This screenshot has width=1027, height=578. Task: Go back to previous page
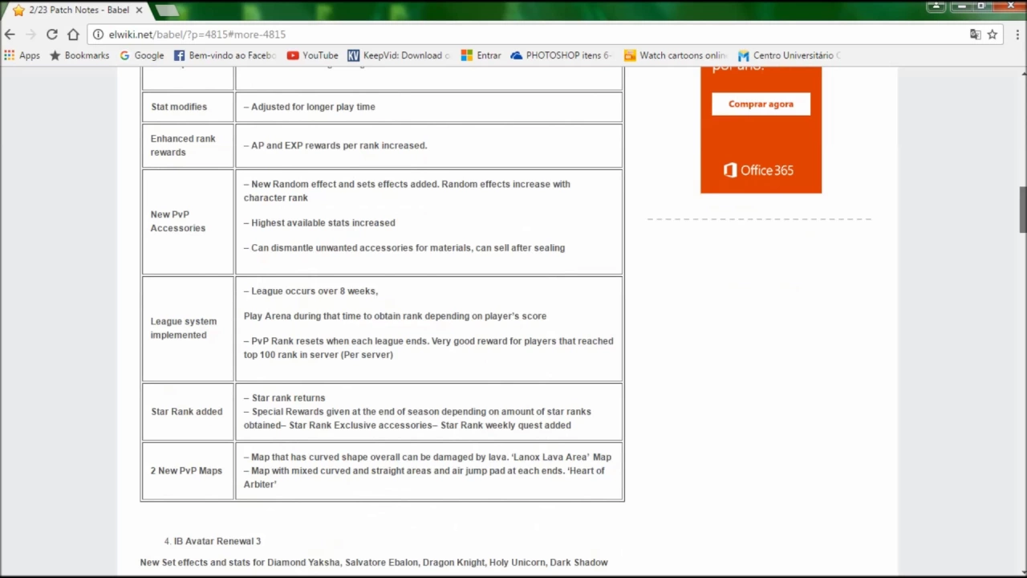[x=10, y=35]
